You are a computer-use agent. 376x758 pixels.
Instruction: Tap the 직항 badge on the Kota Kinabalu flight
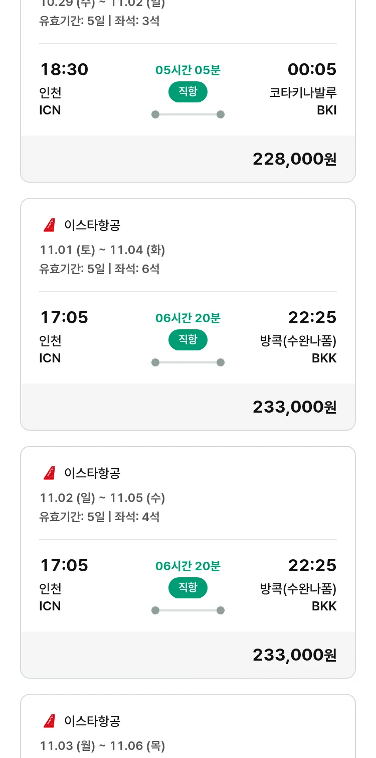[x=187, y=92]
